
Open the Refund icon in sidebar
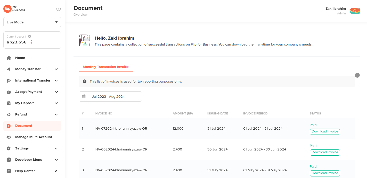point(9,114)
